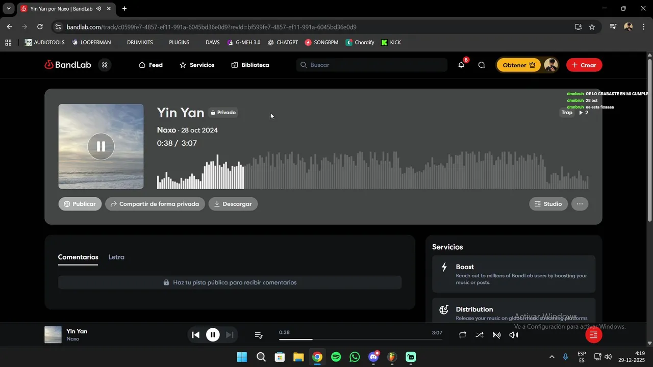Screen dimensions: 653x367
Task: Open Discord from the taskbar
Action: click(373, 357)
